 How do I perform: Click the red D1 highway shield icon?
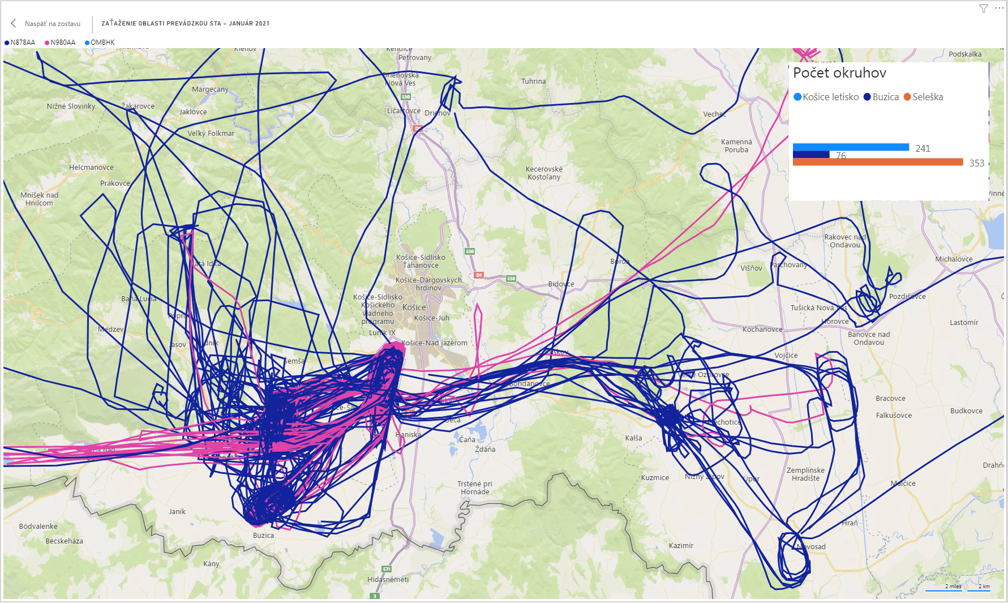coord(479,275)
